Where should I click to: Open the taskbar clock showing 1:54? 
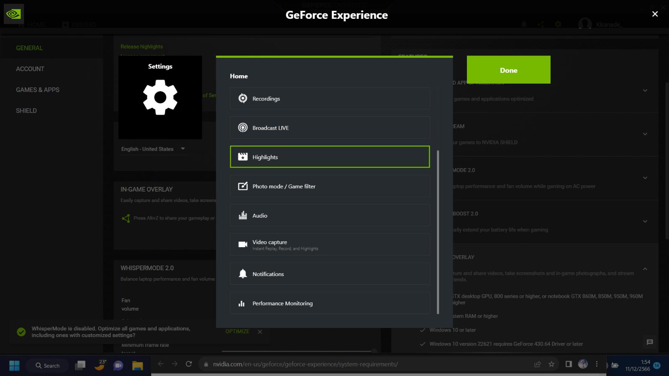coord(638,366)
